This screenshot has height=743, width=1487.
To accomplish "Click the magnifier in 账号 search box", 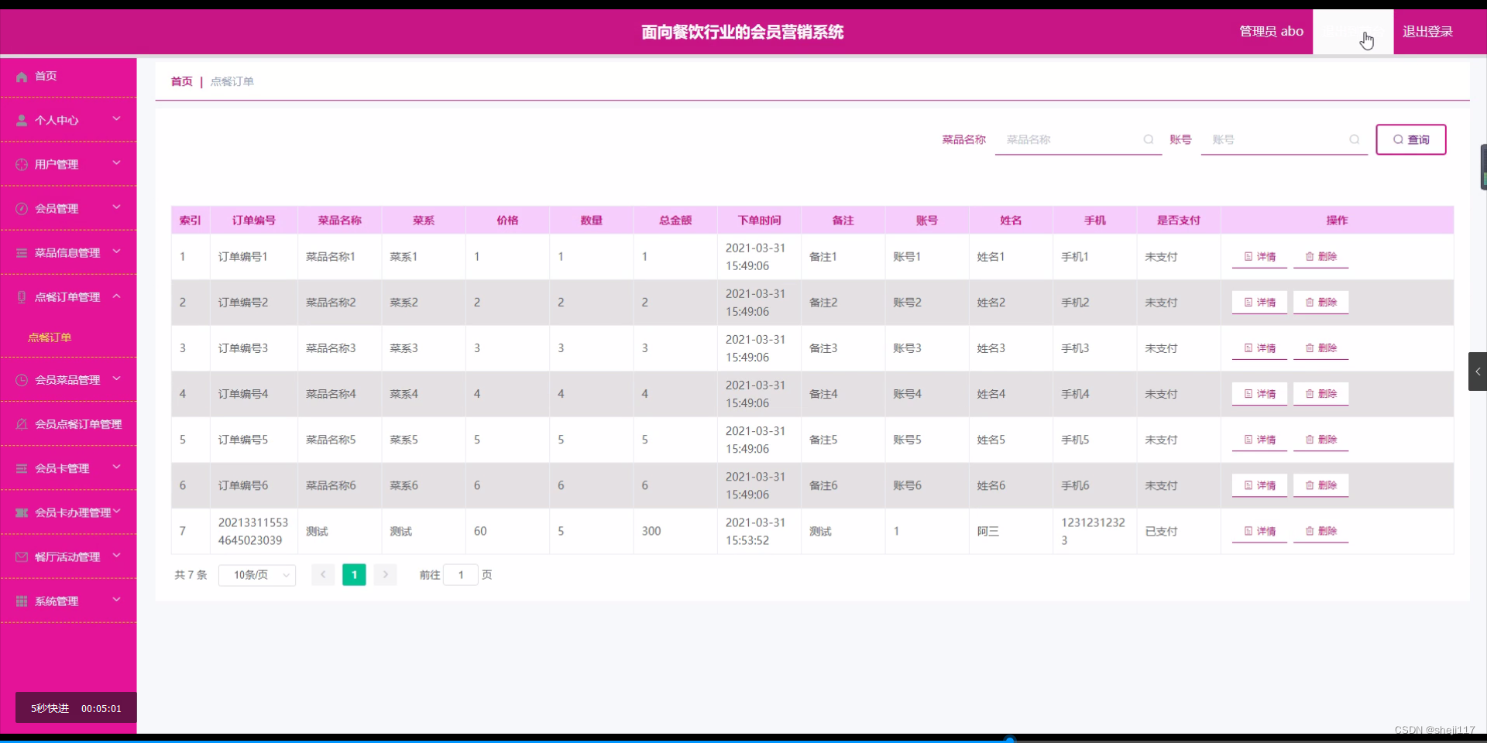I will point(1355,139).
